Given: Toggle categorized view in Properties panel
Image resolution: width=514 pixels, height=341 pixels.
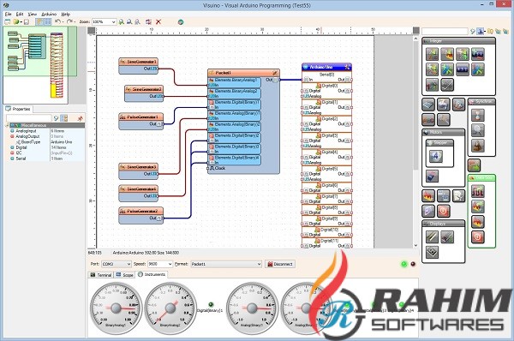Looking at the screenshot, I should pyautogui.click(x=64, y=118).
